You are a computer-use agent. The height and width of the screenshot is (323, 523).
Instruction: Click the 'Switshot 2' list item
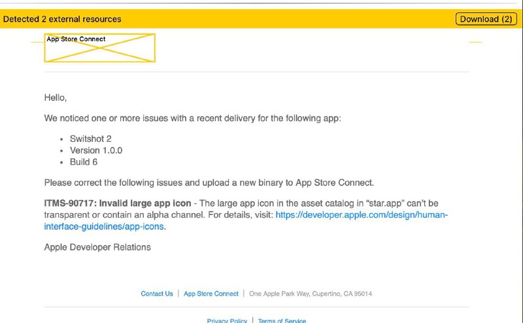(x=91, y=139)
